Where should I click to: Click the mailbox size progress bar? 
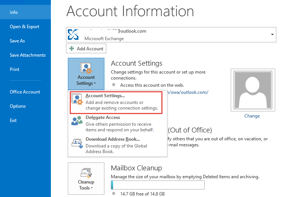pyautogui.click(x=158, y=185)
